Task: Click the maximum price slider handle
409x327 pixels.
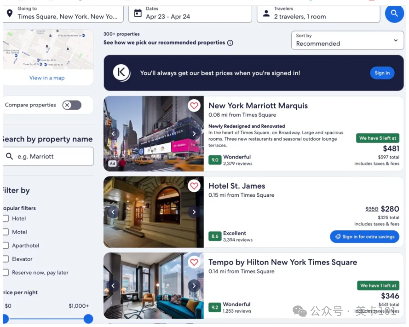Action: (x=89, y=318)
